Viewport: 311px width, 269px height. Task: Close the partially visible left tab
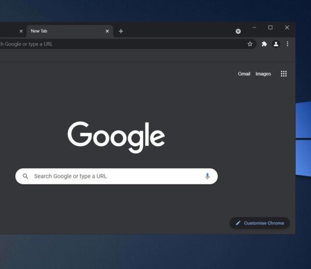coord(21,31)
